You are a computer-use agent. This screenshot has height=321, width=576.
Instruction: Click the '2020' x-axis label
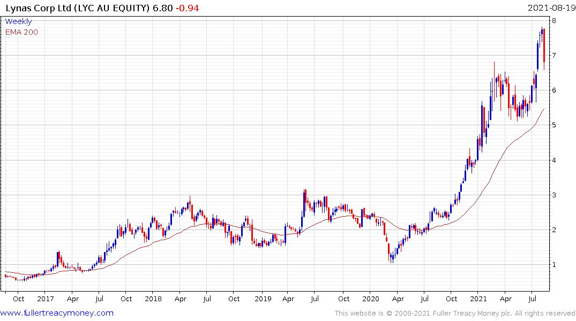click(371, 299)
